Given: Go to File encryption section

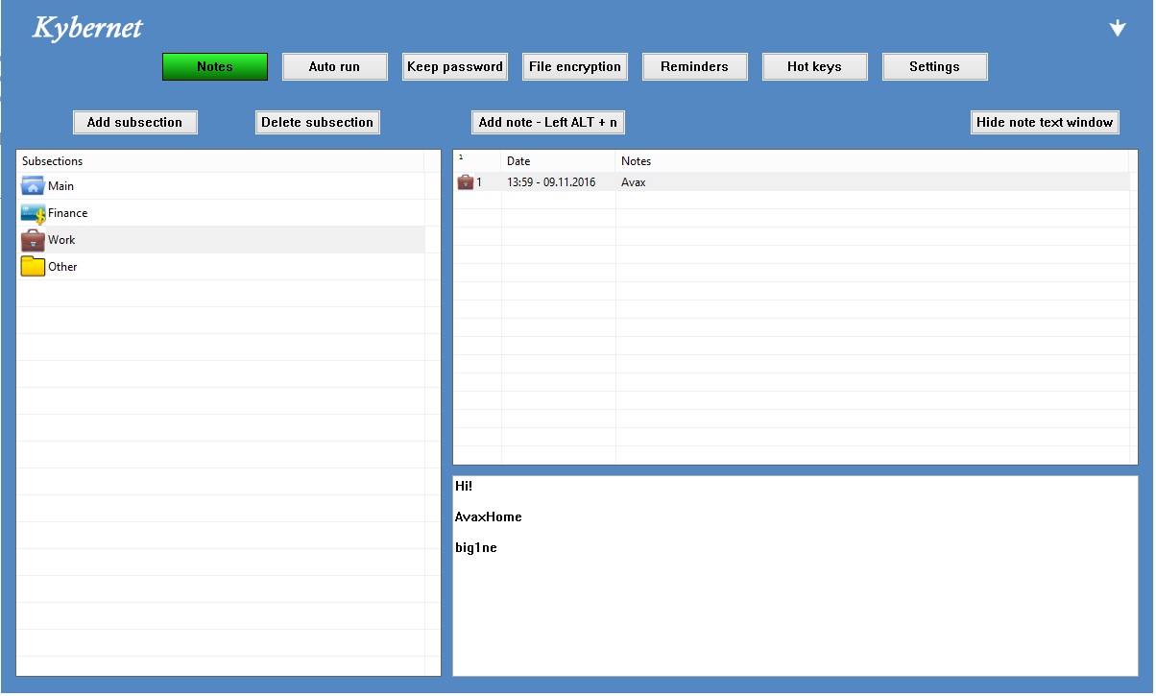Looking at the screenshot, I should (575, 67).
